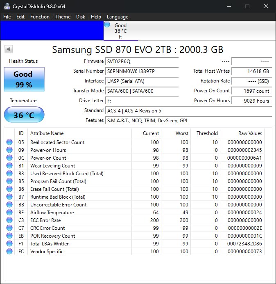This screenshot has width=276, height=284.
Task: Open the Edit menu
Action: point(20,17)
